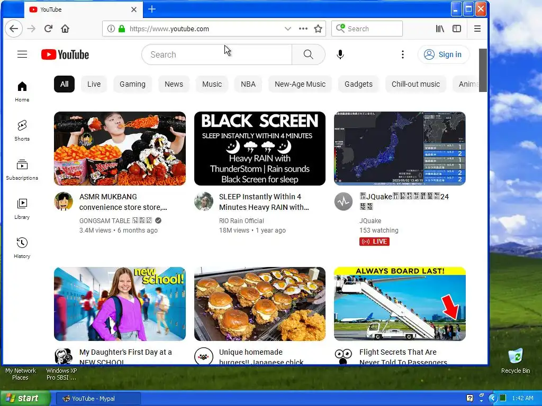The height and width of the screenshot is (406, 542).
Task: Show site information icon in address bar
Action: [111, 29]
